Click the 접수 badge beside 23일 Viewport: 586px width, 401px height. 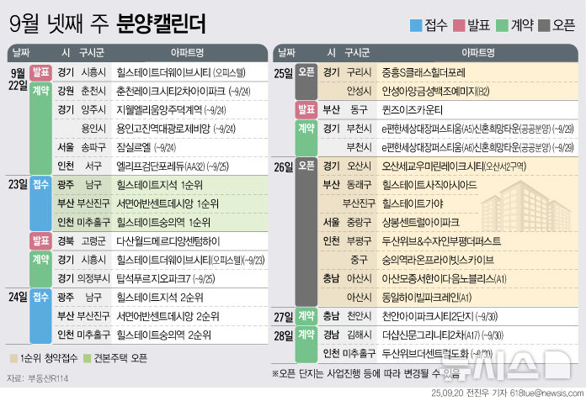click(x=40, y=183)
